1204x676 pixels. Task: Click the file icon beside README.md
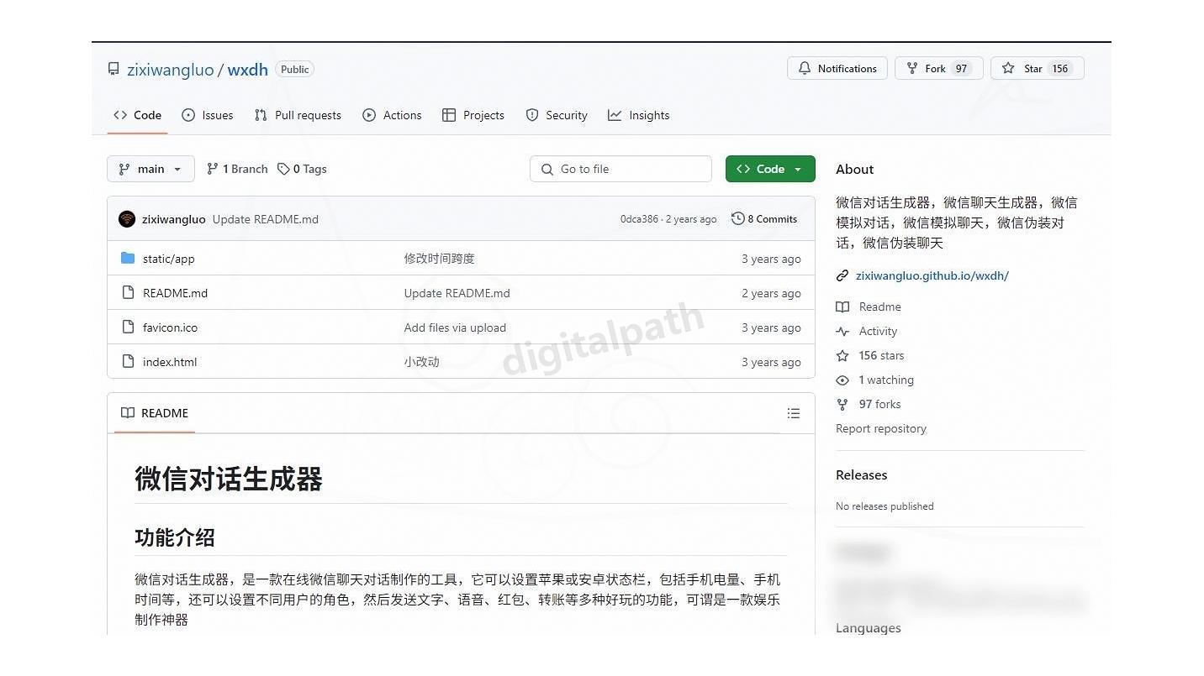(x=128, y=293)
